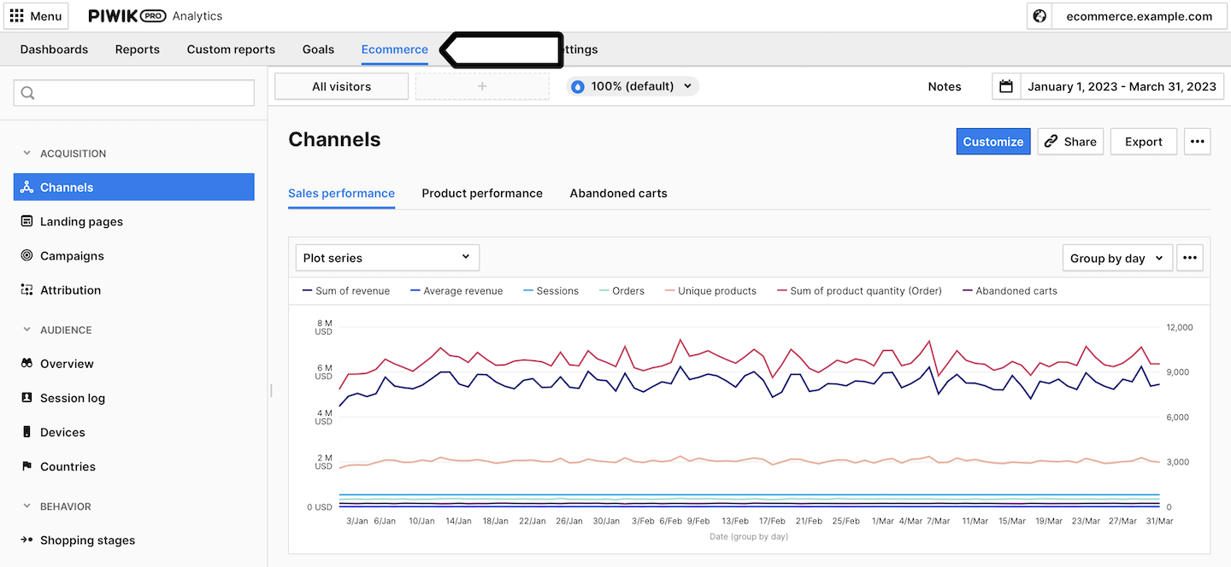Open the Attribution report
Image resolution: width=1231 pixels, height=567 pixels.
[x=70, y=290]
